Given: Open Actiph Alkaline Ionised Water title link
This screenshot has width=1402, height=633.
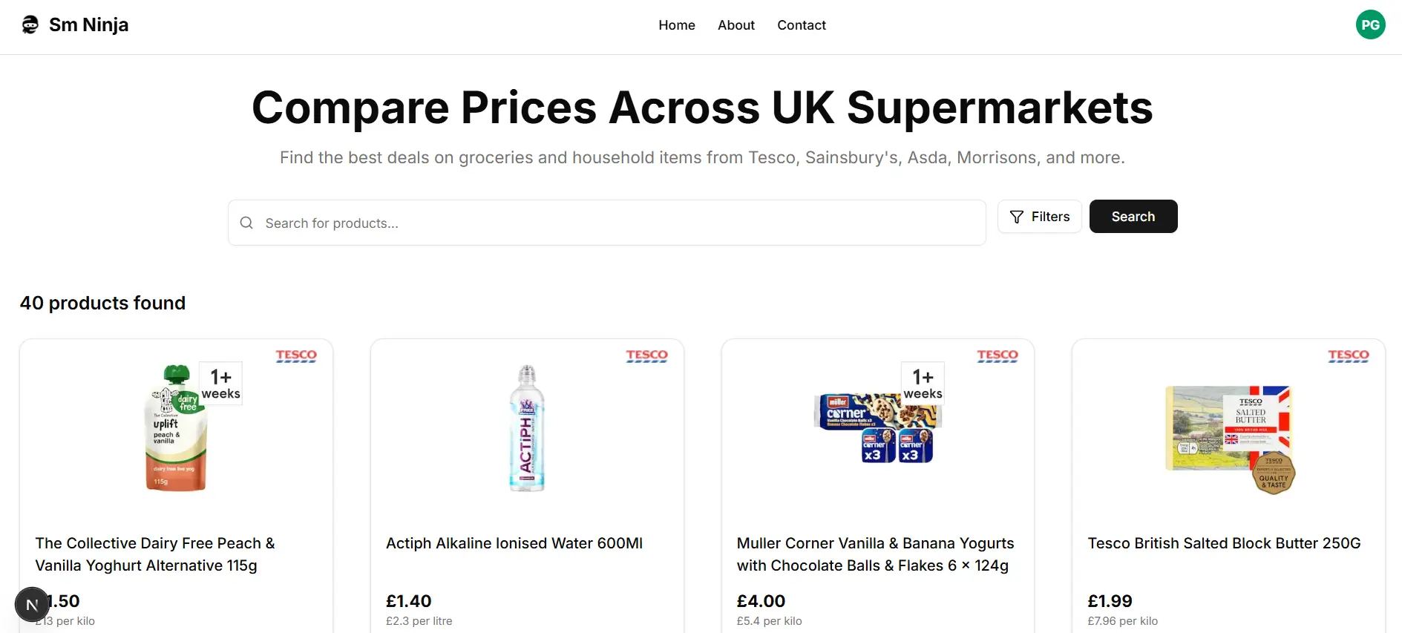Looking at the screenshot, I should 514,543.
